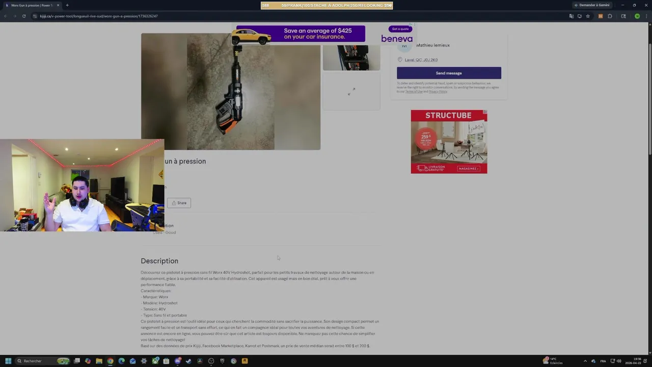The height and width of the screenshot is (367, 652).
Task: Switch the FRA keyboard language indicator
Action: point(603,361)
